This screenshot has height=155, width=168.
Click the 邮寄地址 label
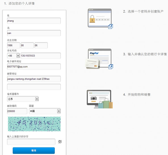(x=12, y=74)
